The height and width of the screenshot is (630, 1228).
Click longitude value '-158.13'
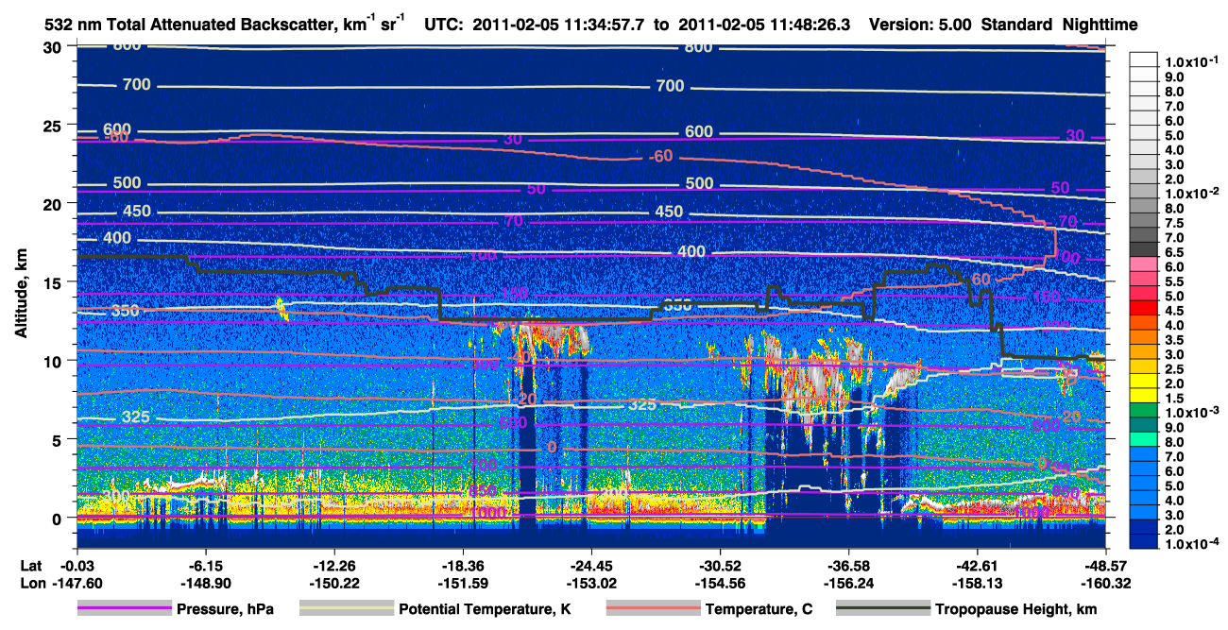click(x=977, y=583)
